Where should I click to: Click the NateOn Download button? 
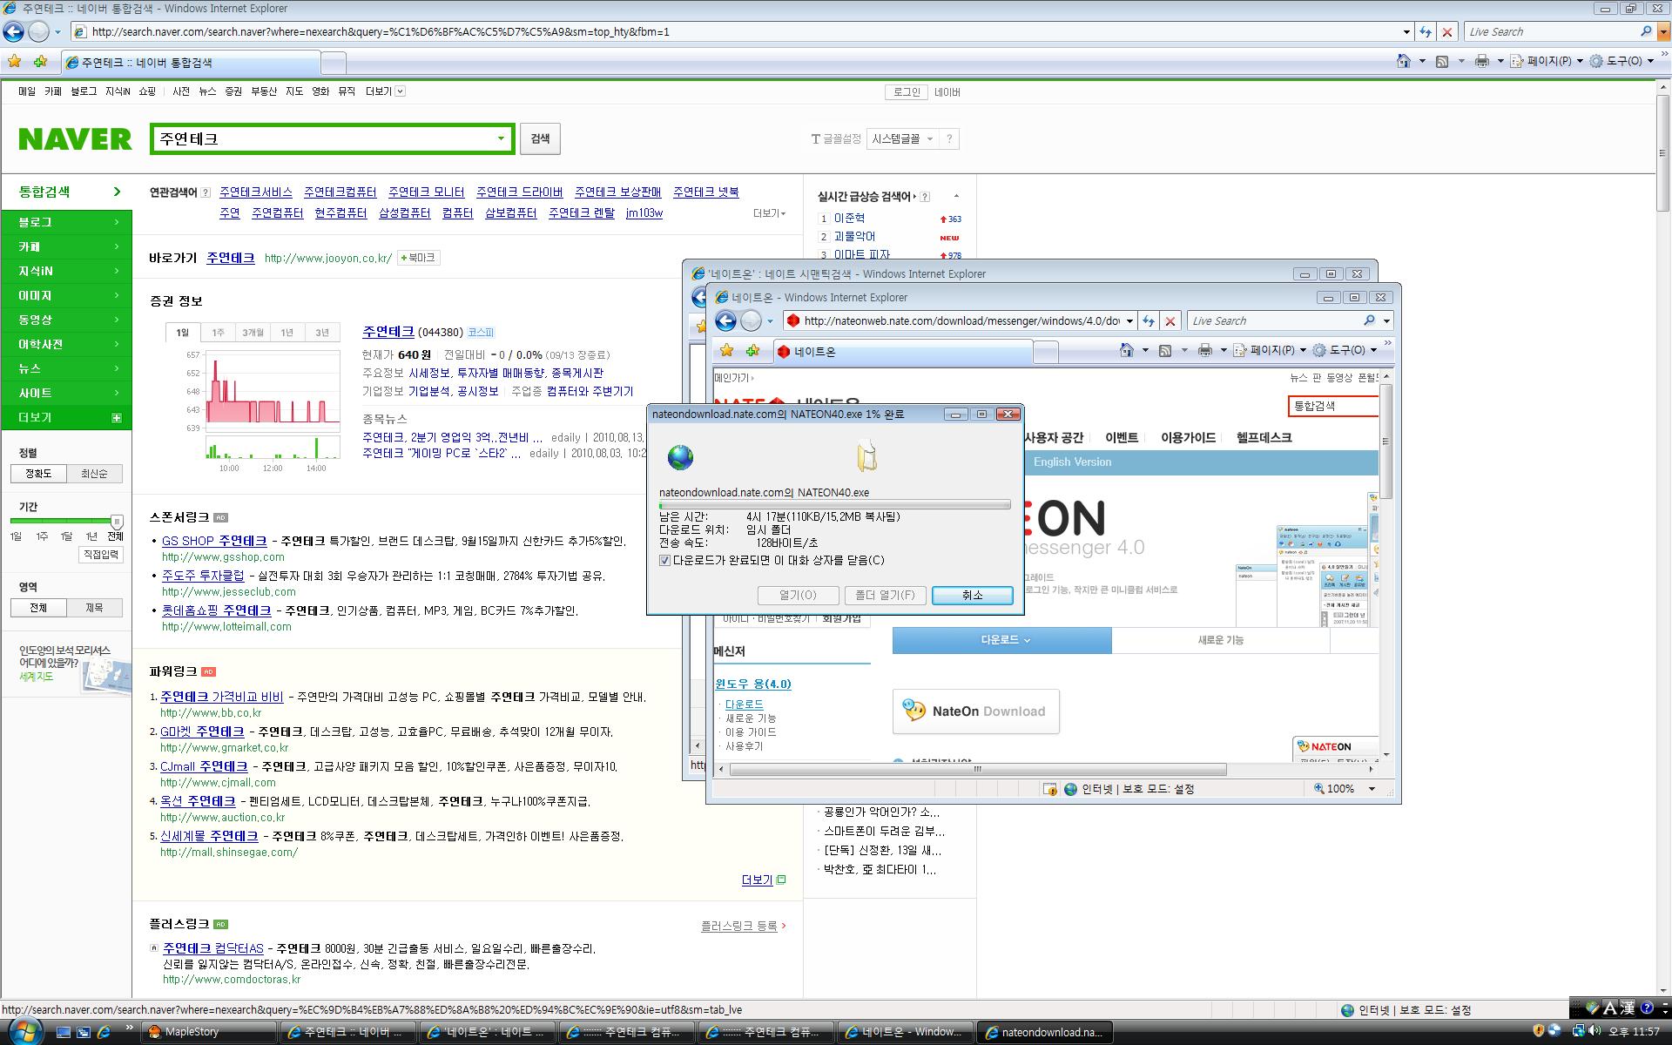pyautogui.click(x=976, y=711)
